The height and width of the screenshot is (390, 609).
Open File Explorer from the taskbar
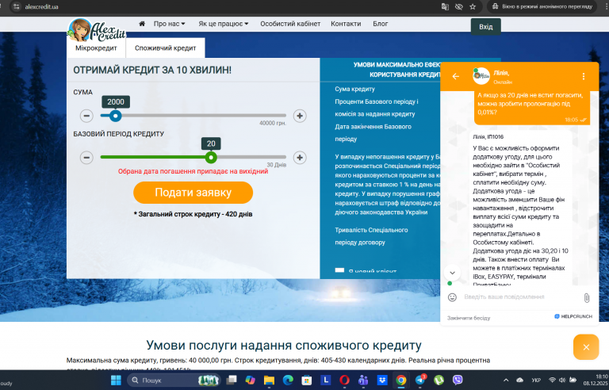pyautogui.click(x=269, y=380)
